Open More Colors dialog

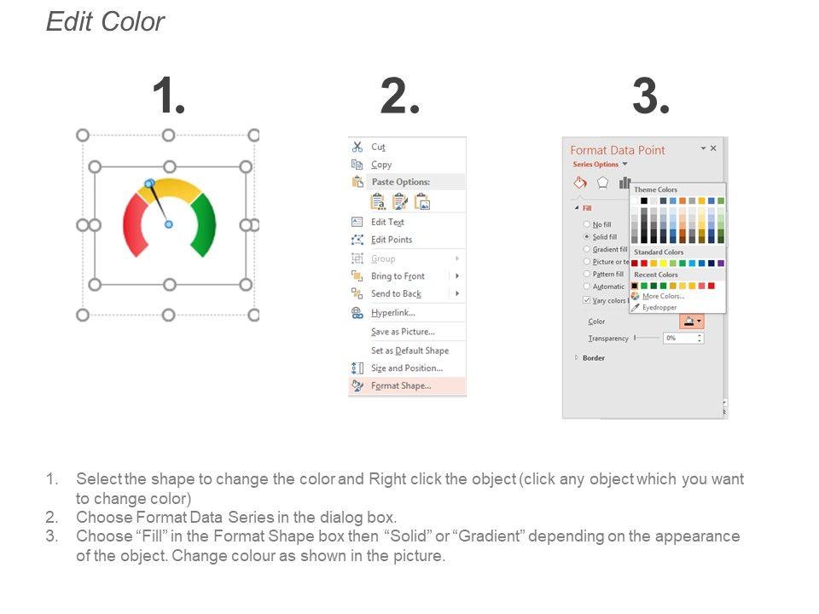[663, 296]
